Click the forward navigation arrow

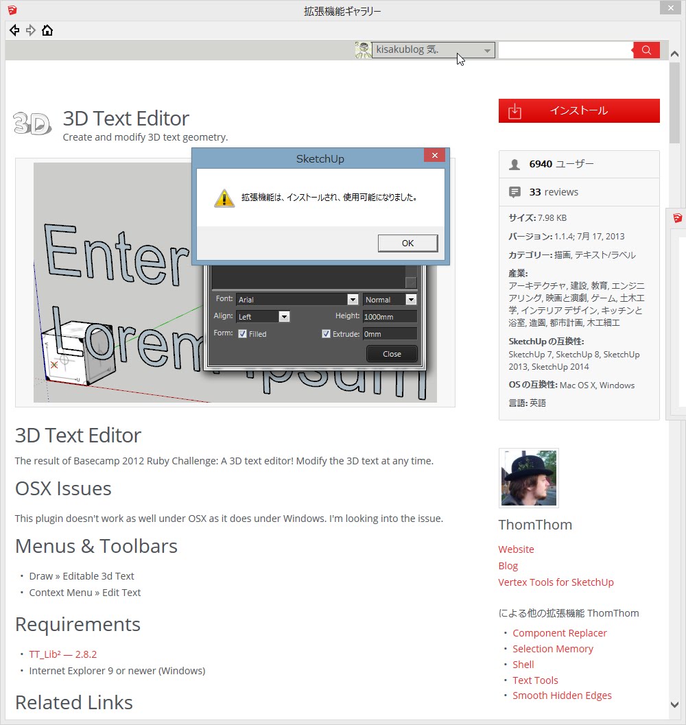[x=31, y=30]
